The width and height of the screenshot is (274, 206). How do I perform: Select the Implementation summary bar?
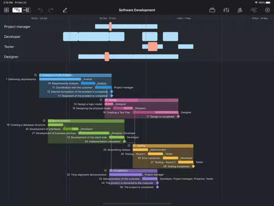pos(86,121)
